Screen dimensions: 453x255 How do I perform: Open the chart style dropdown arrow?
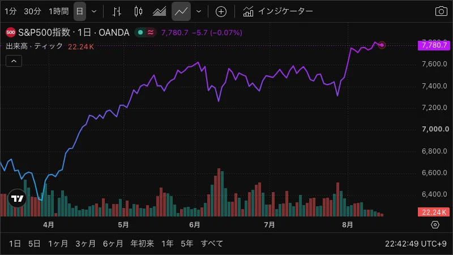pos(199,11)
